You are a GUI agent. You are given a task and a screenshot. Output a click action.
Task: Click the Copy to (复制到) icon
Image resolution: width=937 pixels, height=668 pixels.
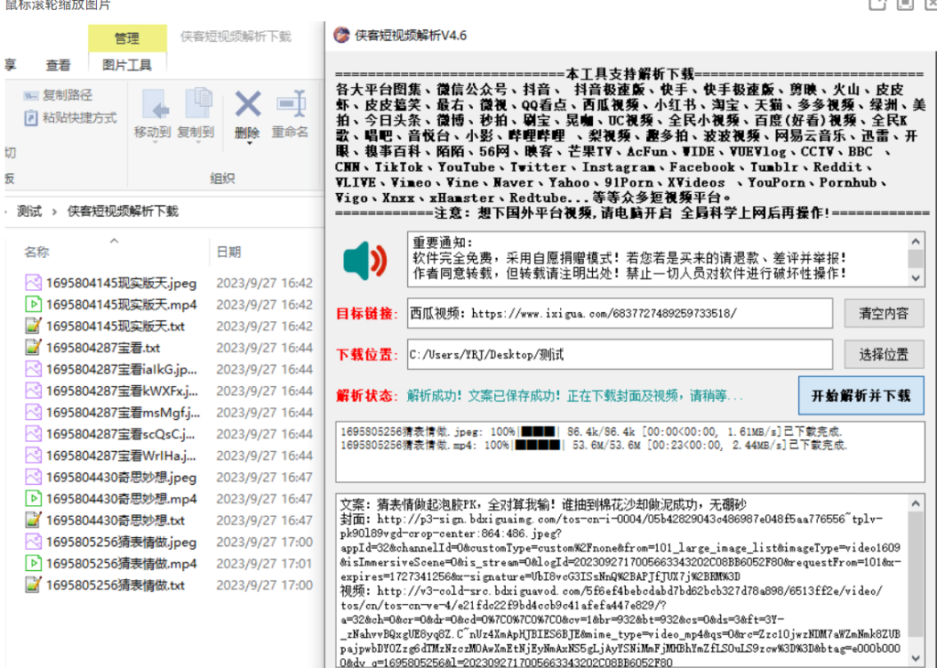tap(196, 103)
